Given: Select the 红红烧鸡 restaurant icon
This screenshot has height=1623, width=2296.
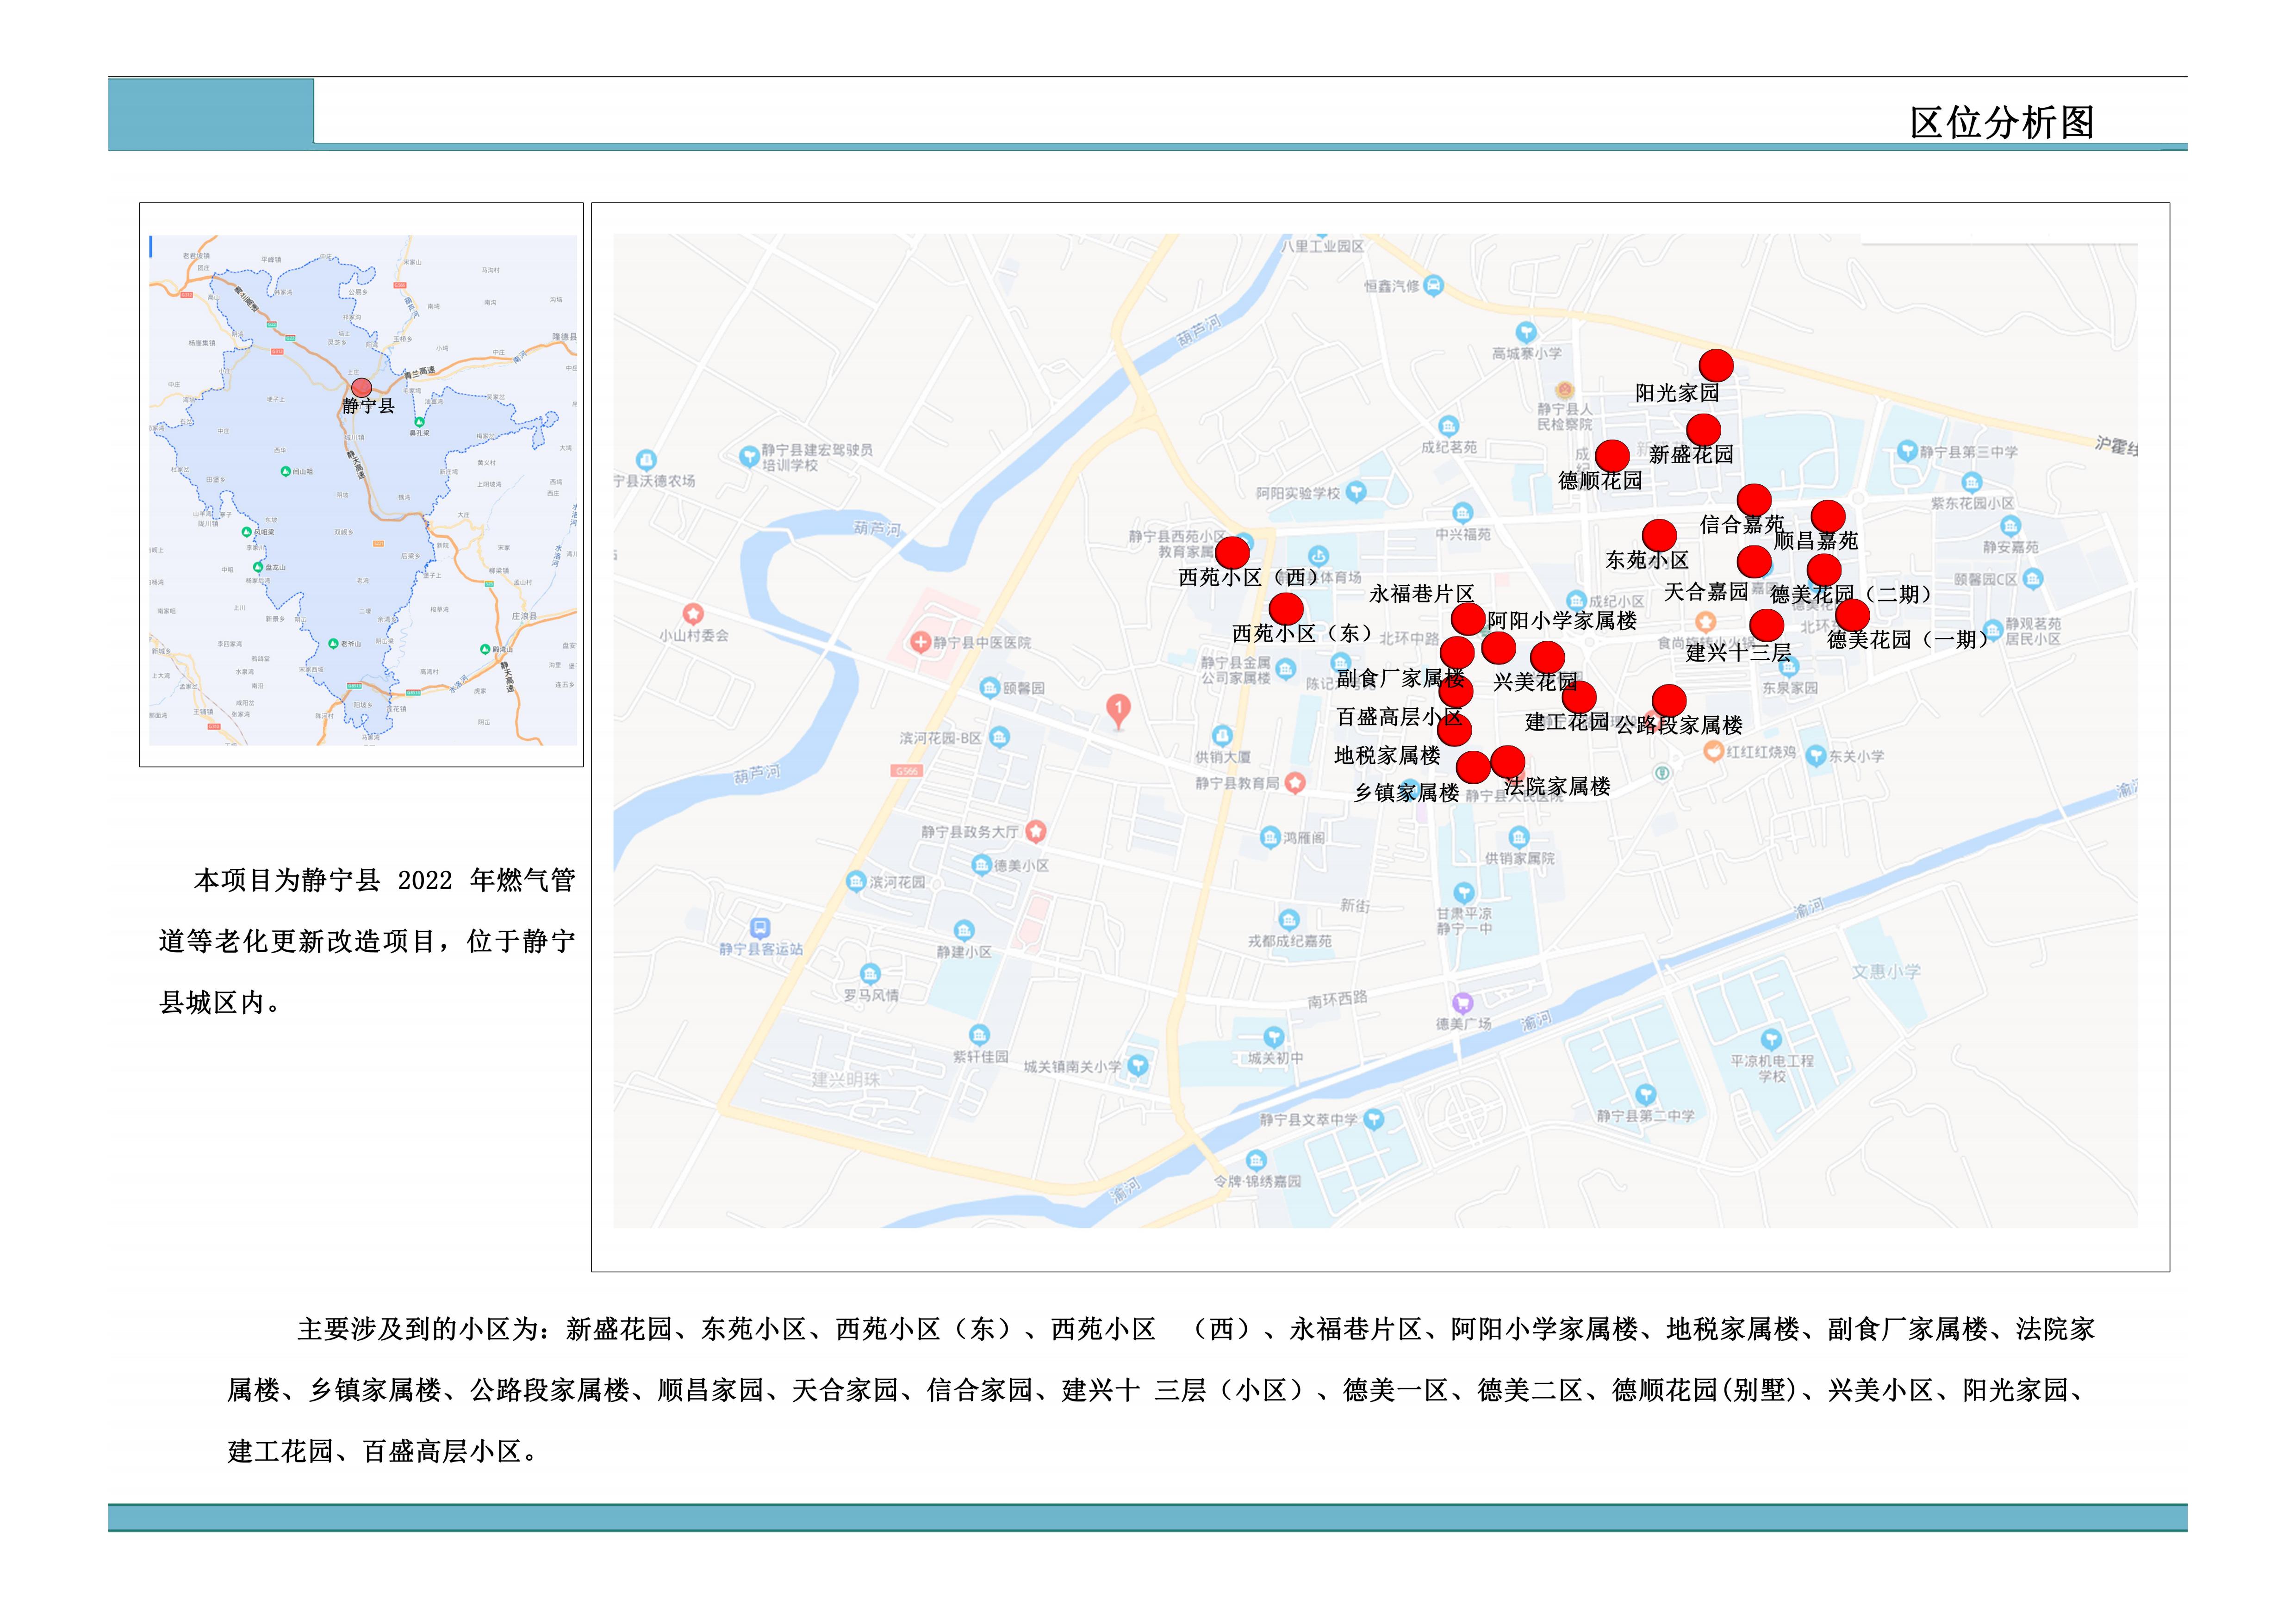Looking at the screenshot, I should [1713, 751].
